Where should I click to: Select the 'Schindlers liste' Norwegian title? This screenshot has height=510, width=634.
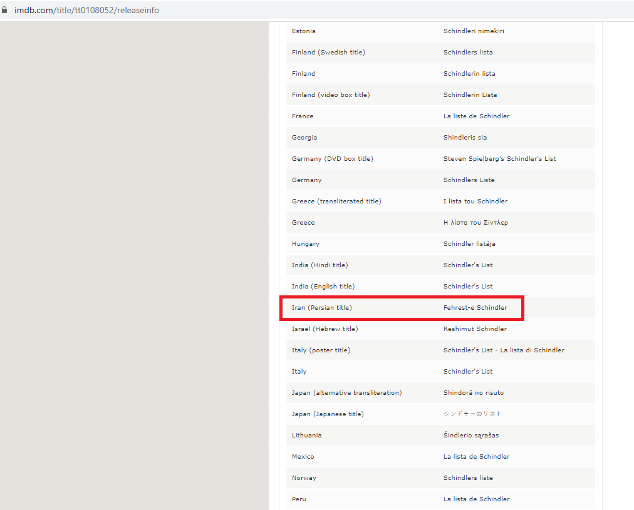click(468, 478)
